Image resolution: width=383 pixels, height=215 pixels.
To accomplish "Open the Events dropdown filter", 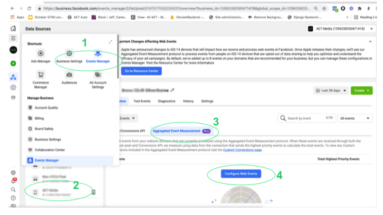I will [x=127, y=118].
